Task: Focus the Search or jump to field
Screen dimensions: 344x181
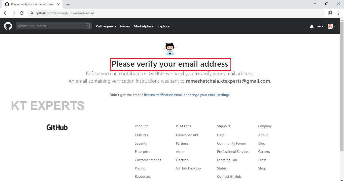Action: coord(50,26)
